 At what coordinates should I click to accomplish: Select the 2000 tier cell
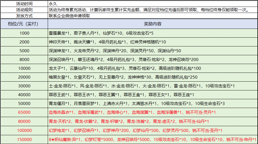[x=24, y=42]
